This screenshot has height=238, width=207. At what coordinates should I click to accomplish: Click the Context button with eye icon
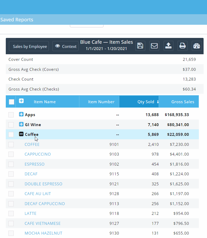coord(65,46)
